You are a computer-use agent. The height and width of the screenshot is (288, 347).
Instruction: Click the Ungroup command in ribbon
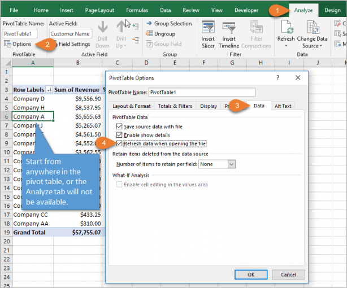click(164, 34)
